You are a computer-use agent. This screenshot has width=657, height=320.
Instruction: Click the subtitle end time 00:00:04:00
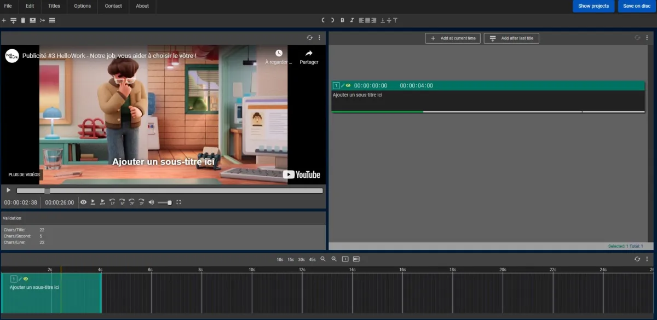coord(416,86)
